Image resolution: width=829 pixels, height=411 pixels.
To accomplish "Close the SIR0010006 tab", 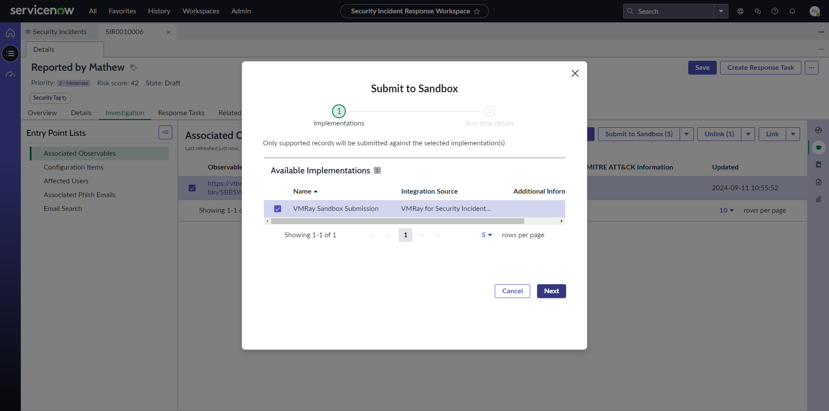I will tap(168, 32).
